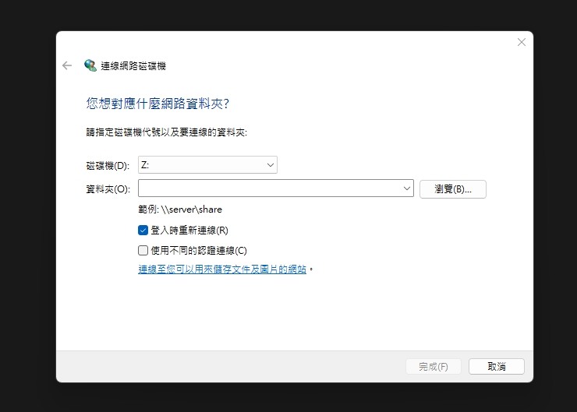Close the 連線網路磁碟機 dialog with X
This screenshot has height=412, width=577.
(522, 42)
